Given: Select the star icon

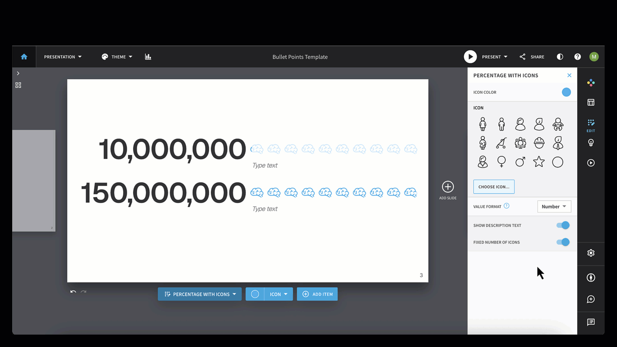Looking at the screenshot, I should [539, 162].
